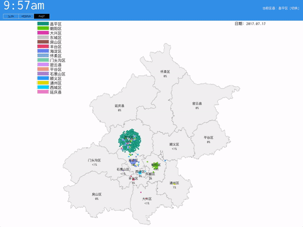
Task: Click the lone magenta dot above 大兴区
Action: click(x=141, y=192)
